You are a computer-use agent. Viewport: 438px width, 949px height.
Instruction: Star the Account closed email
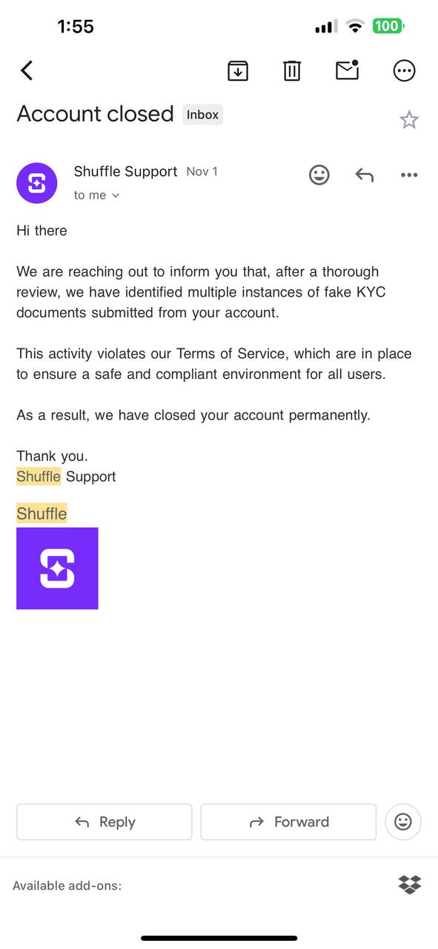click(409, 119)
